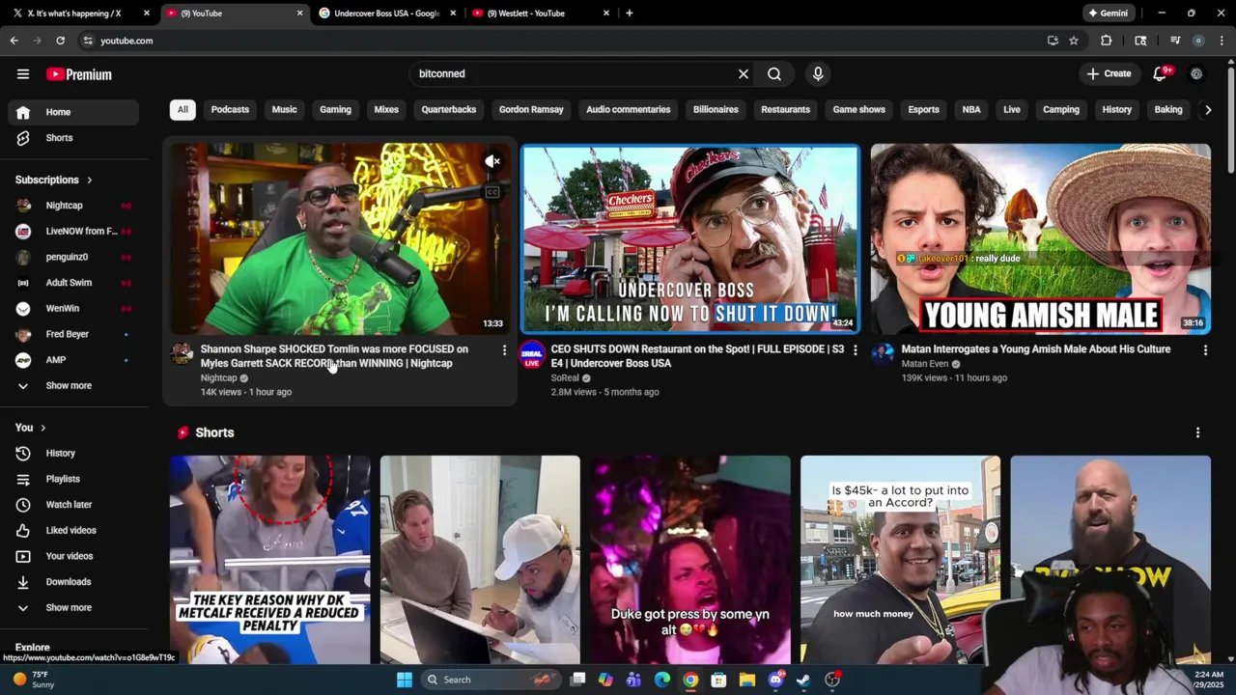Select the Podcasts filter chip
Viewport: 1236px width, 695px height.
click(x=230, y=109)
